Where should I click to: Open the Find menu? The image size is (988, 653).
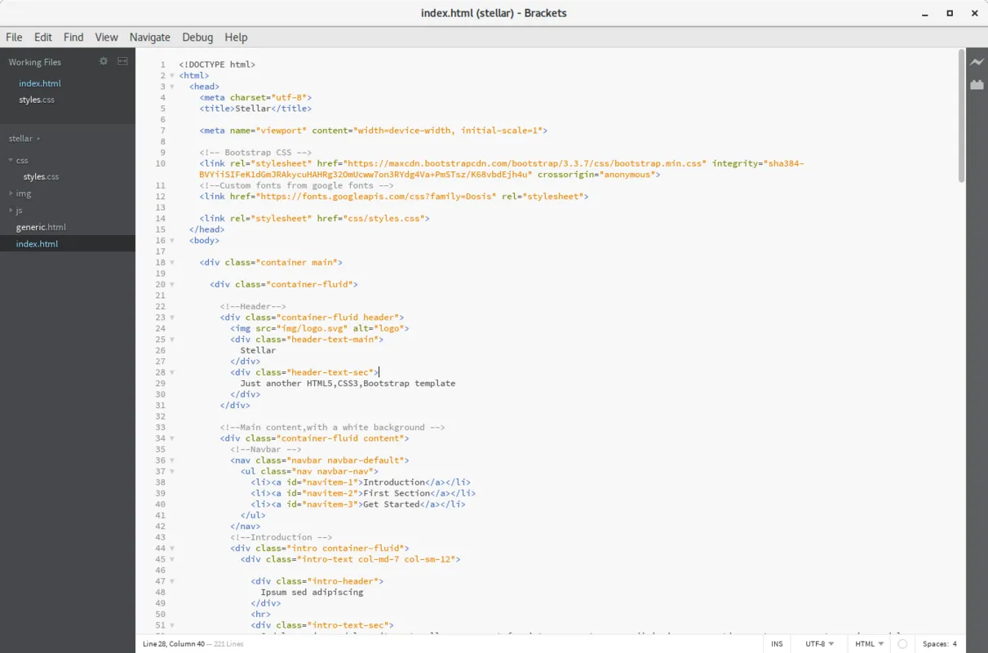pyautogui.click(x=73, y=37)
